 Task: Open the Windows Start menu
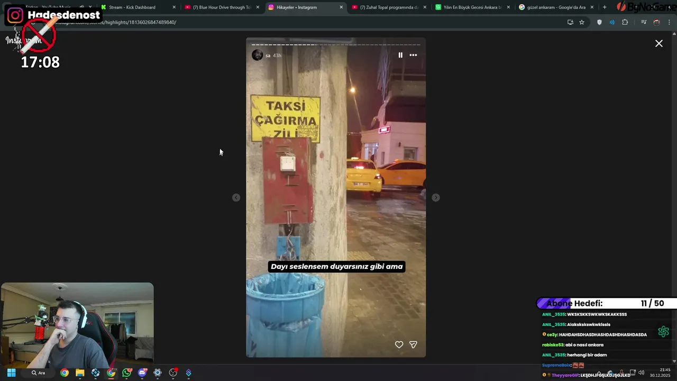[11, 373]
